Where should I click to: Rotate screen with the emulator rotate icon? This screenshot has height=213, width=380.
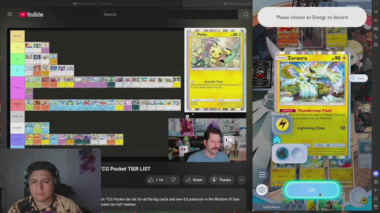tap(376, 37)
